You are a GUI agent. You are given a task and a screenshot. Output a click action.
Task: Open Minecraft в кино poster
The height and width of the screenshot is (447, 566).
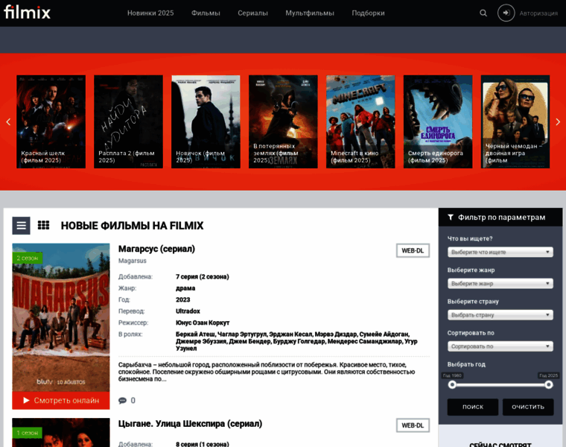[x=360, y=121]
